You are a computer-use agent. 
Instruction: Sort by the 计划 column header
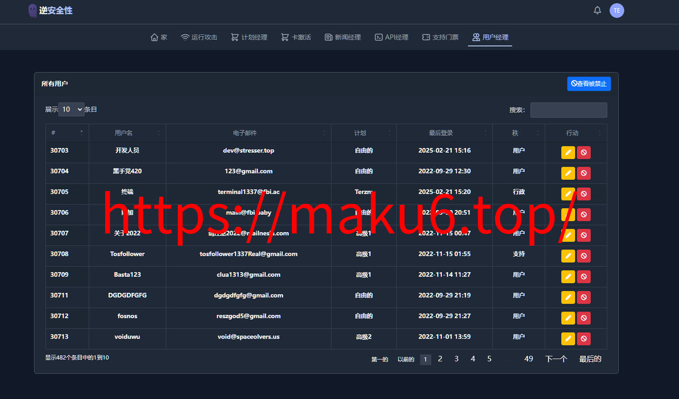coord(363,133)
